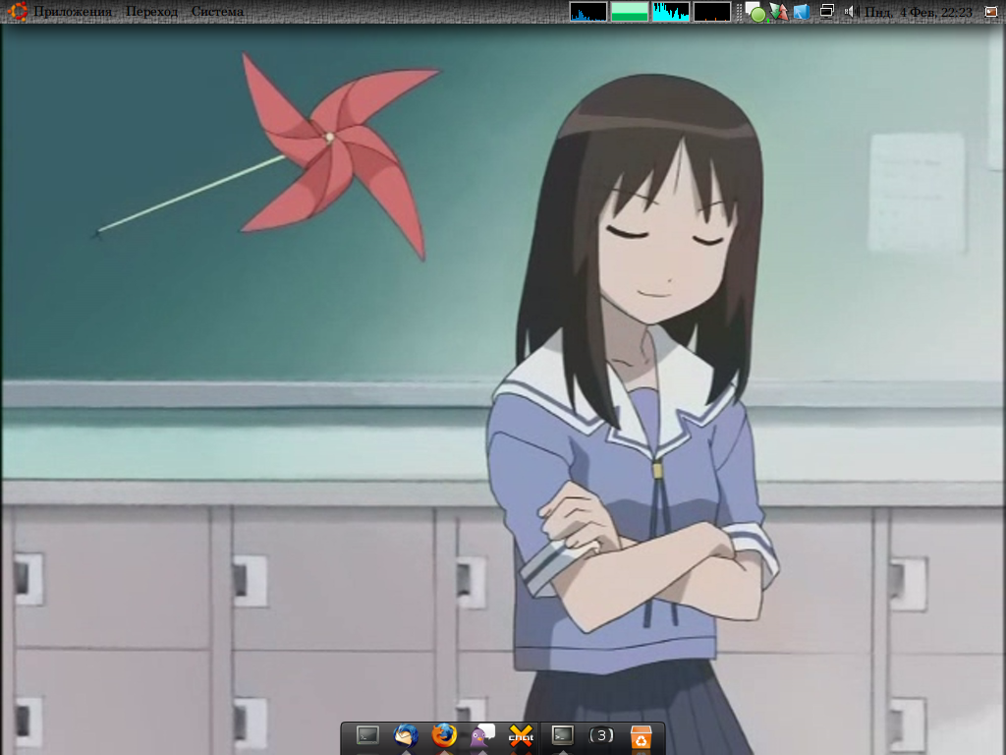Click the window display tray icon
The height and width of the screenshot is (755, 1006).
(827, 11)
